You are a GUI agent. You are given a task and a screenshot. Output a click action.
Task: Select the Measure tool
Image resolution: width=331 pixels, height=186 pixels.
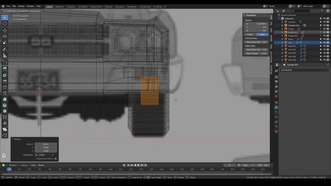5,55
